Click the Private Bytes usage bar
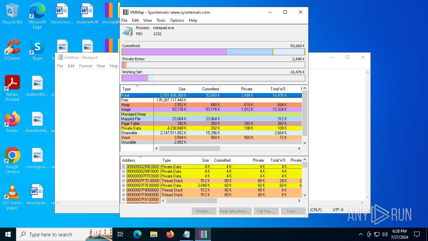Viewport: 428px width, 241px height. click(x=213, y=65)
